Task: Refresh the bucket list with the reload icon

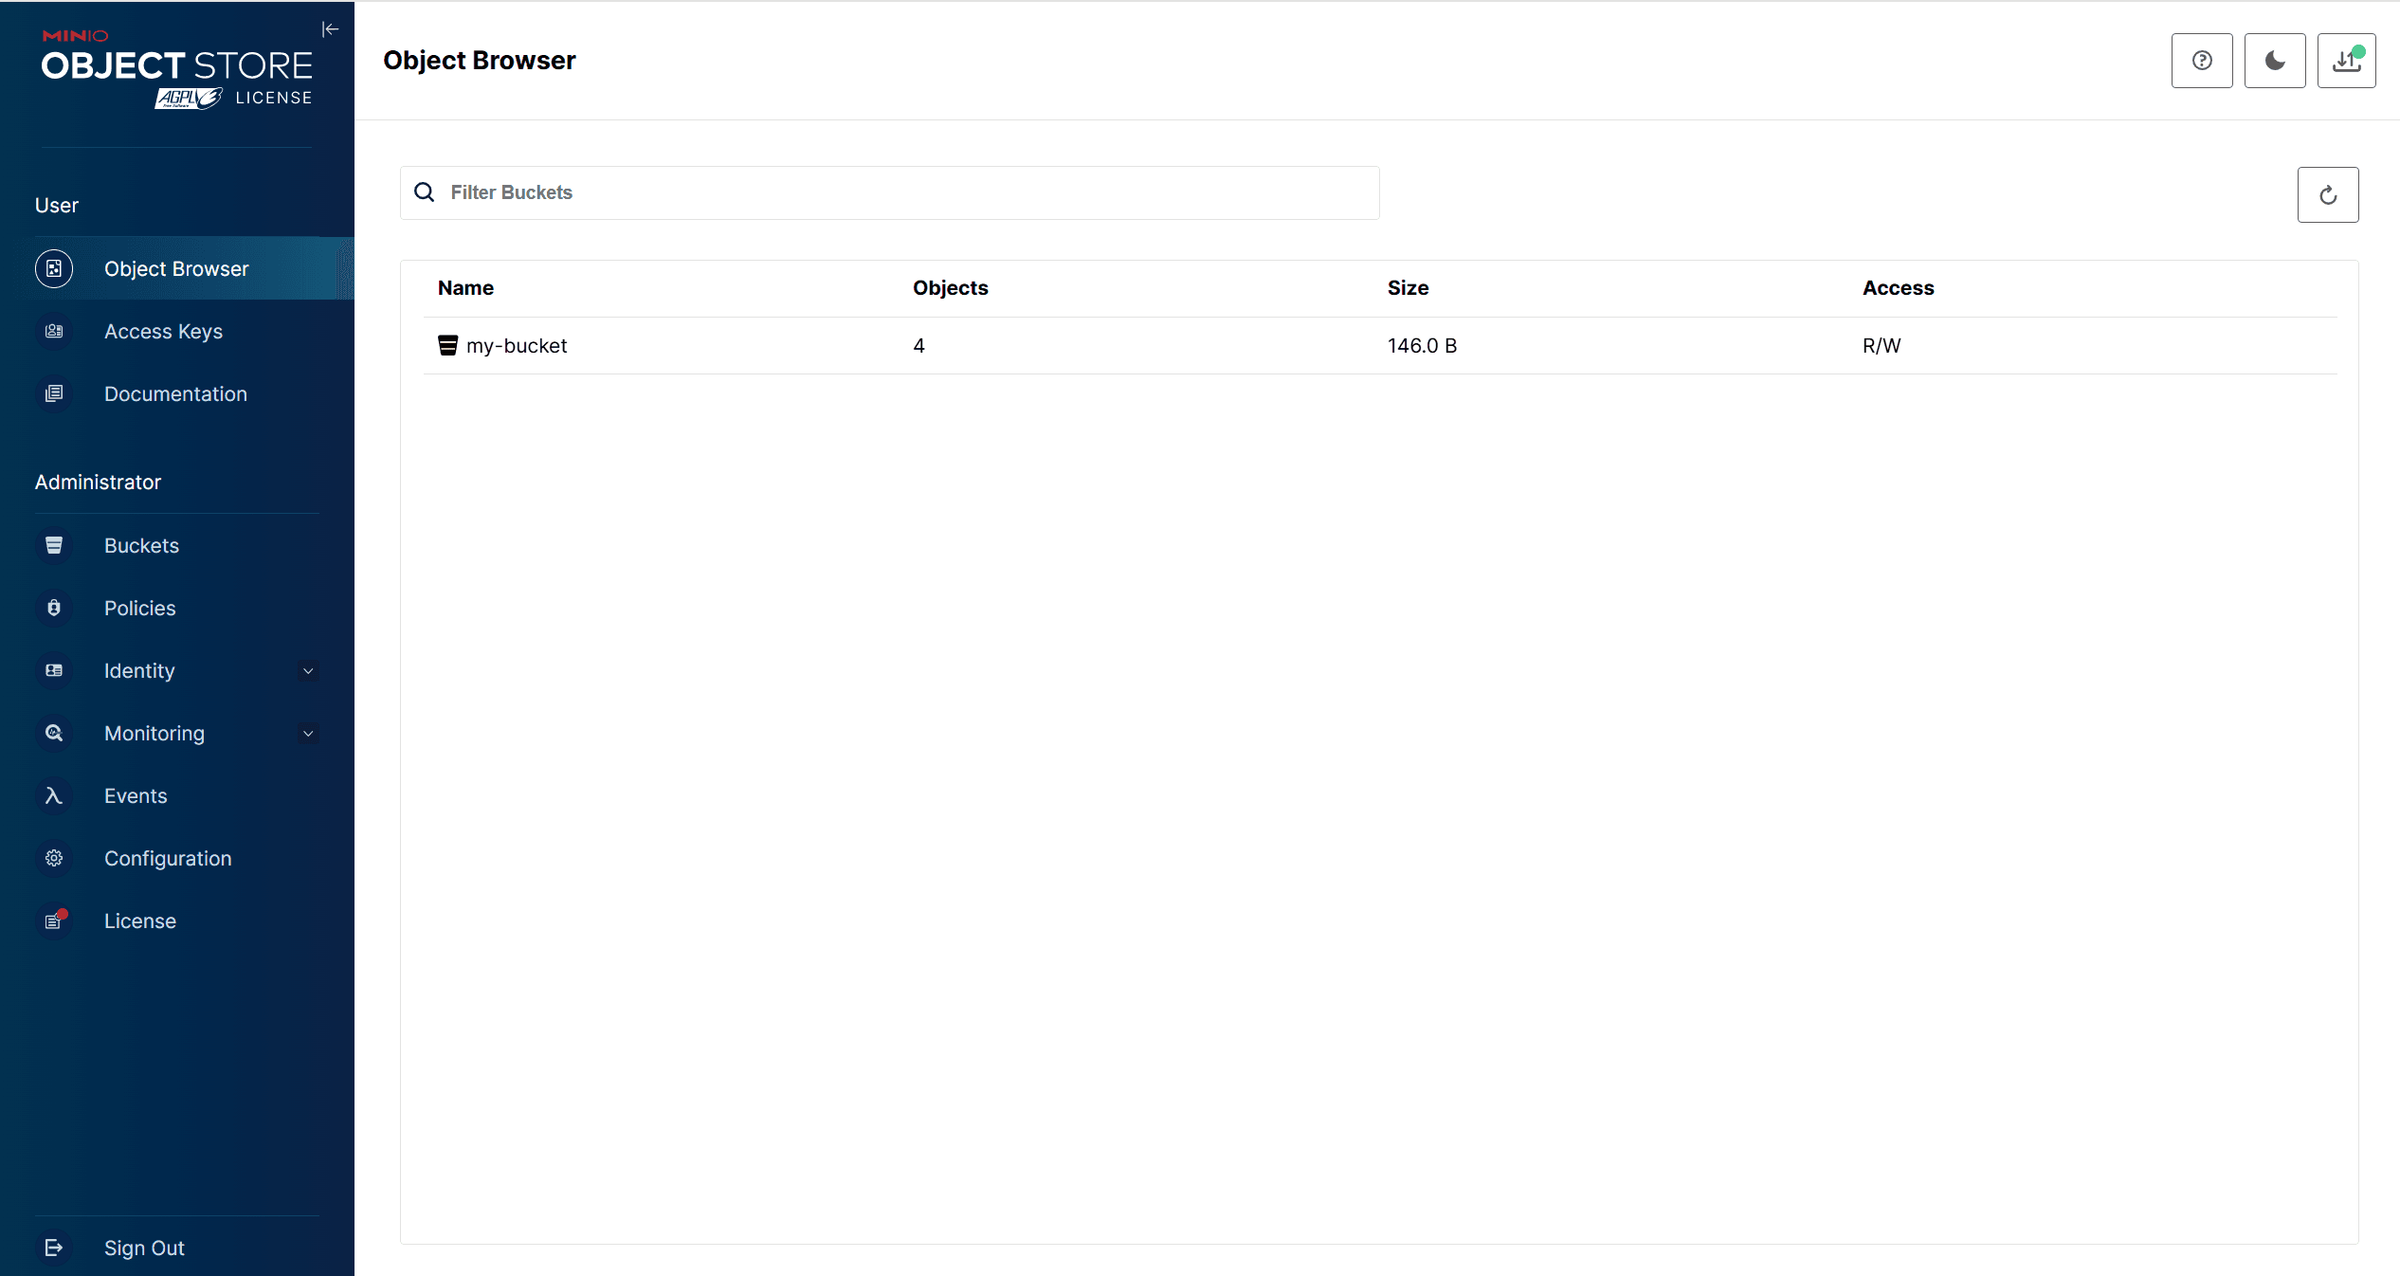Action: coord(2328,194)
